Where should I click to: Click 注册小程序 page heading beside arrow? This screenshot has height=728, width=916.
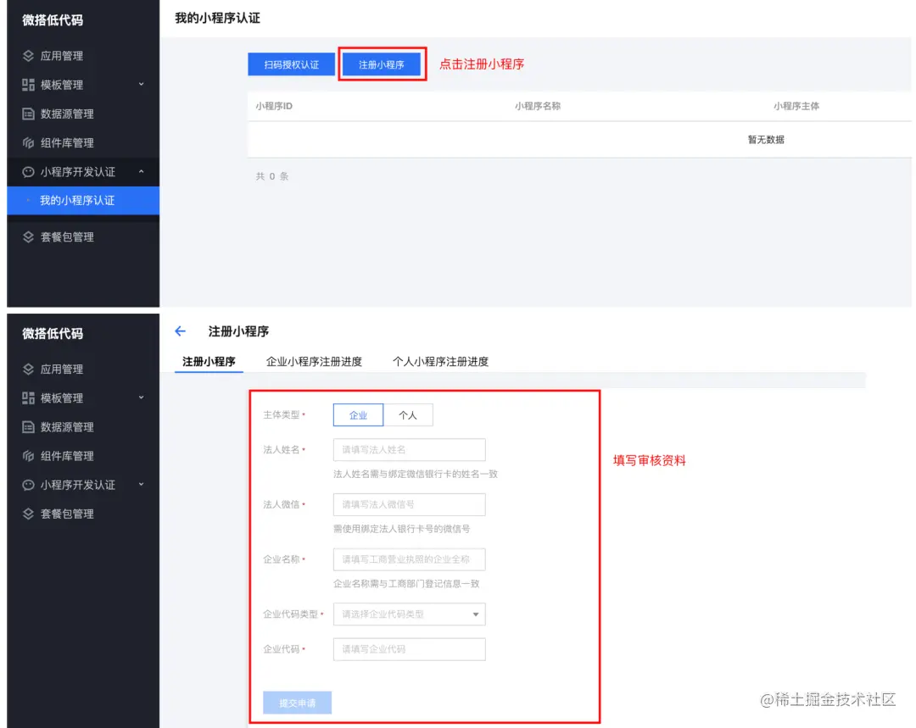(x=238, y=331)
